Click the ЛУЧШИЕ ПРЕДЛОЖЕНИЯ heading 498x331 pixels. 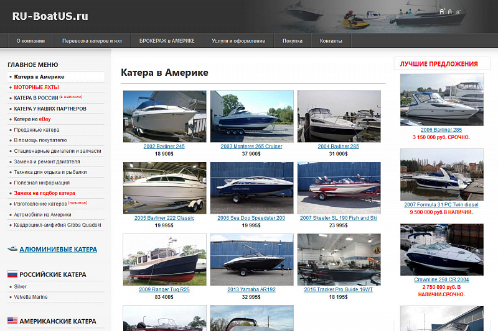click(x=439, y=64)
